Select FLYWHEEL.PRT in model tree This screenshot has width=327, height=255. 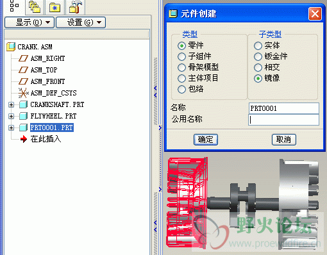click(53, 116)
